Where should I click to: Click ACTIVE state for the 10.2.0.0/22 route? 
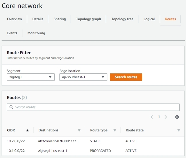click(x=131, y=141)
